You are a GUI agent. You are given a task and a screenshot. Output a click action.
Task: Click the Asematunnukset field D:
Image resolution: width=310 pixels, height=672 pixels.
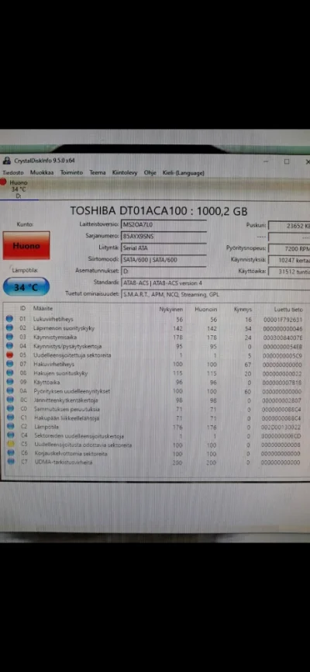tap(164, 272)
